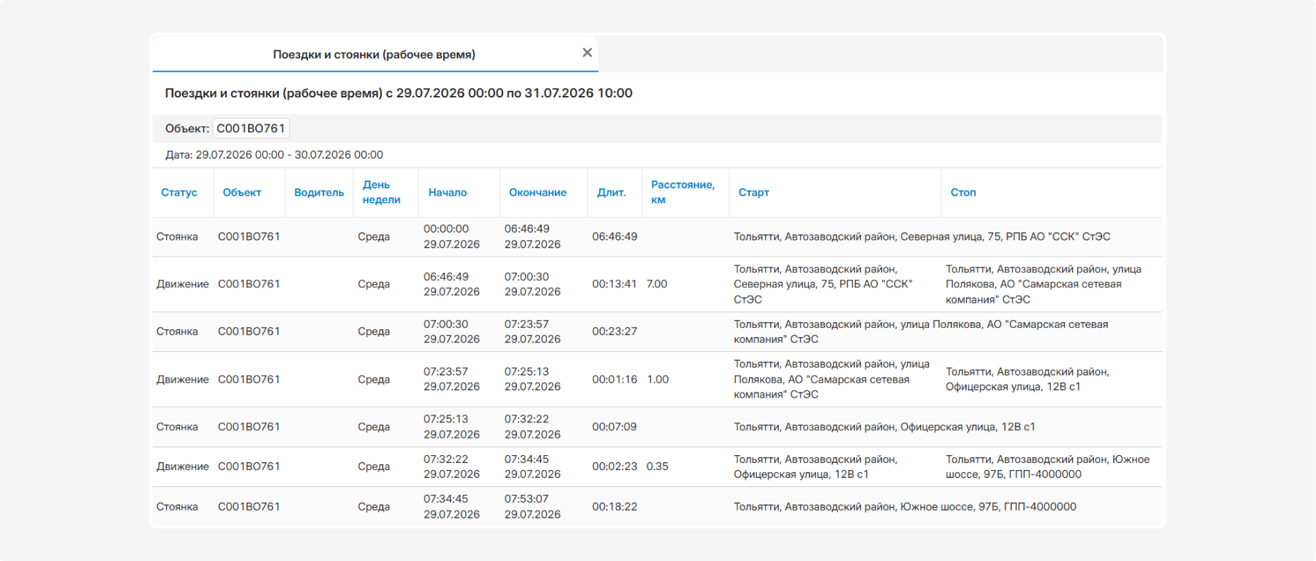Select Движение row with distance 1.00
Image resolution: width=1316 pixels, height=561 pixels.
point(657,379)
